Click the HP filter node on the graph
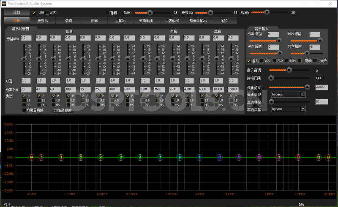 point(31,158)
